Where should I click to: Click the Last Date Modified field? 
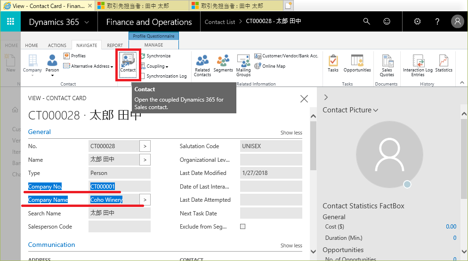pos(271,173)
